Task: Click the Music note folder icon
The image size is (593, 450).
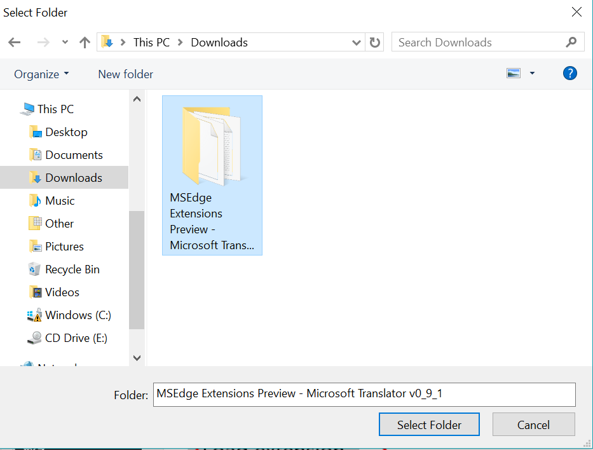Action: [36, 200]
